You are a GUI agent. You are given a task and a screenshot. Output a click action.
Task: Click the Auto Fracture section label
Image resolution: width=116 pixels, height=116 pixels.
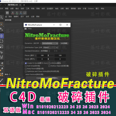(x=35, y=75)
